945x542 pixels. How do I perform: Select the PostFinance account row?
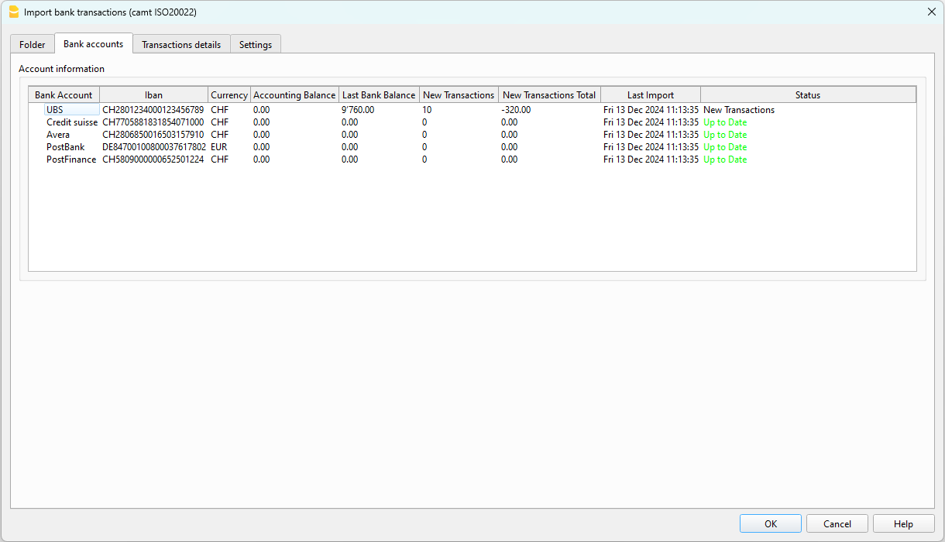[x=71, y=160]
